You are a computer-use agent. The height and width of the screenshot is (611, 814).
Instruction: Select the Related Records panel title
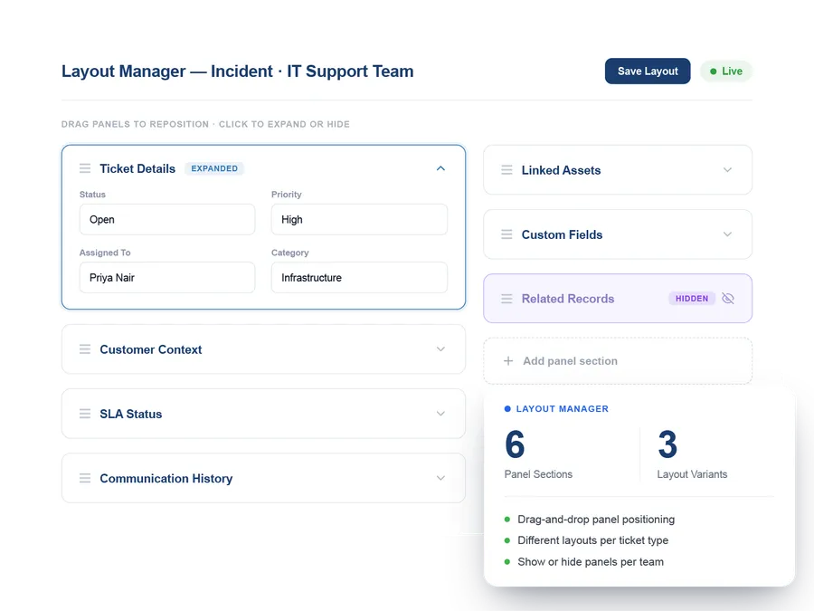(x=568, y=299)
